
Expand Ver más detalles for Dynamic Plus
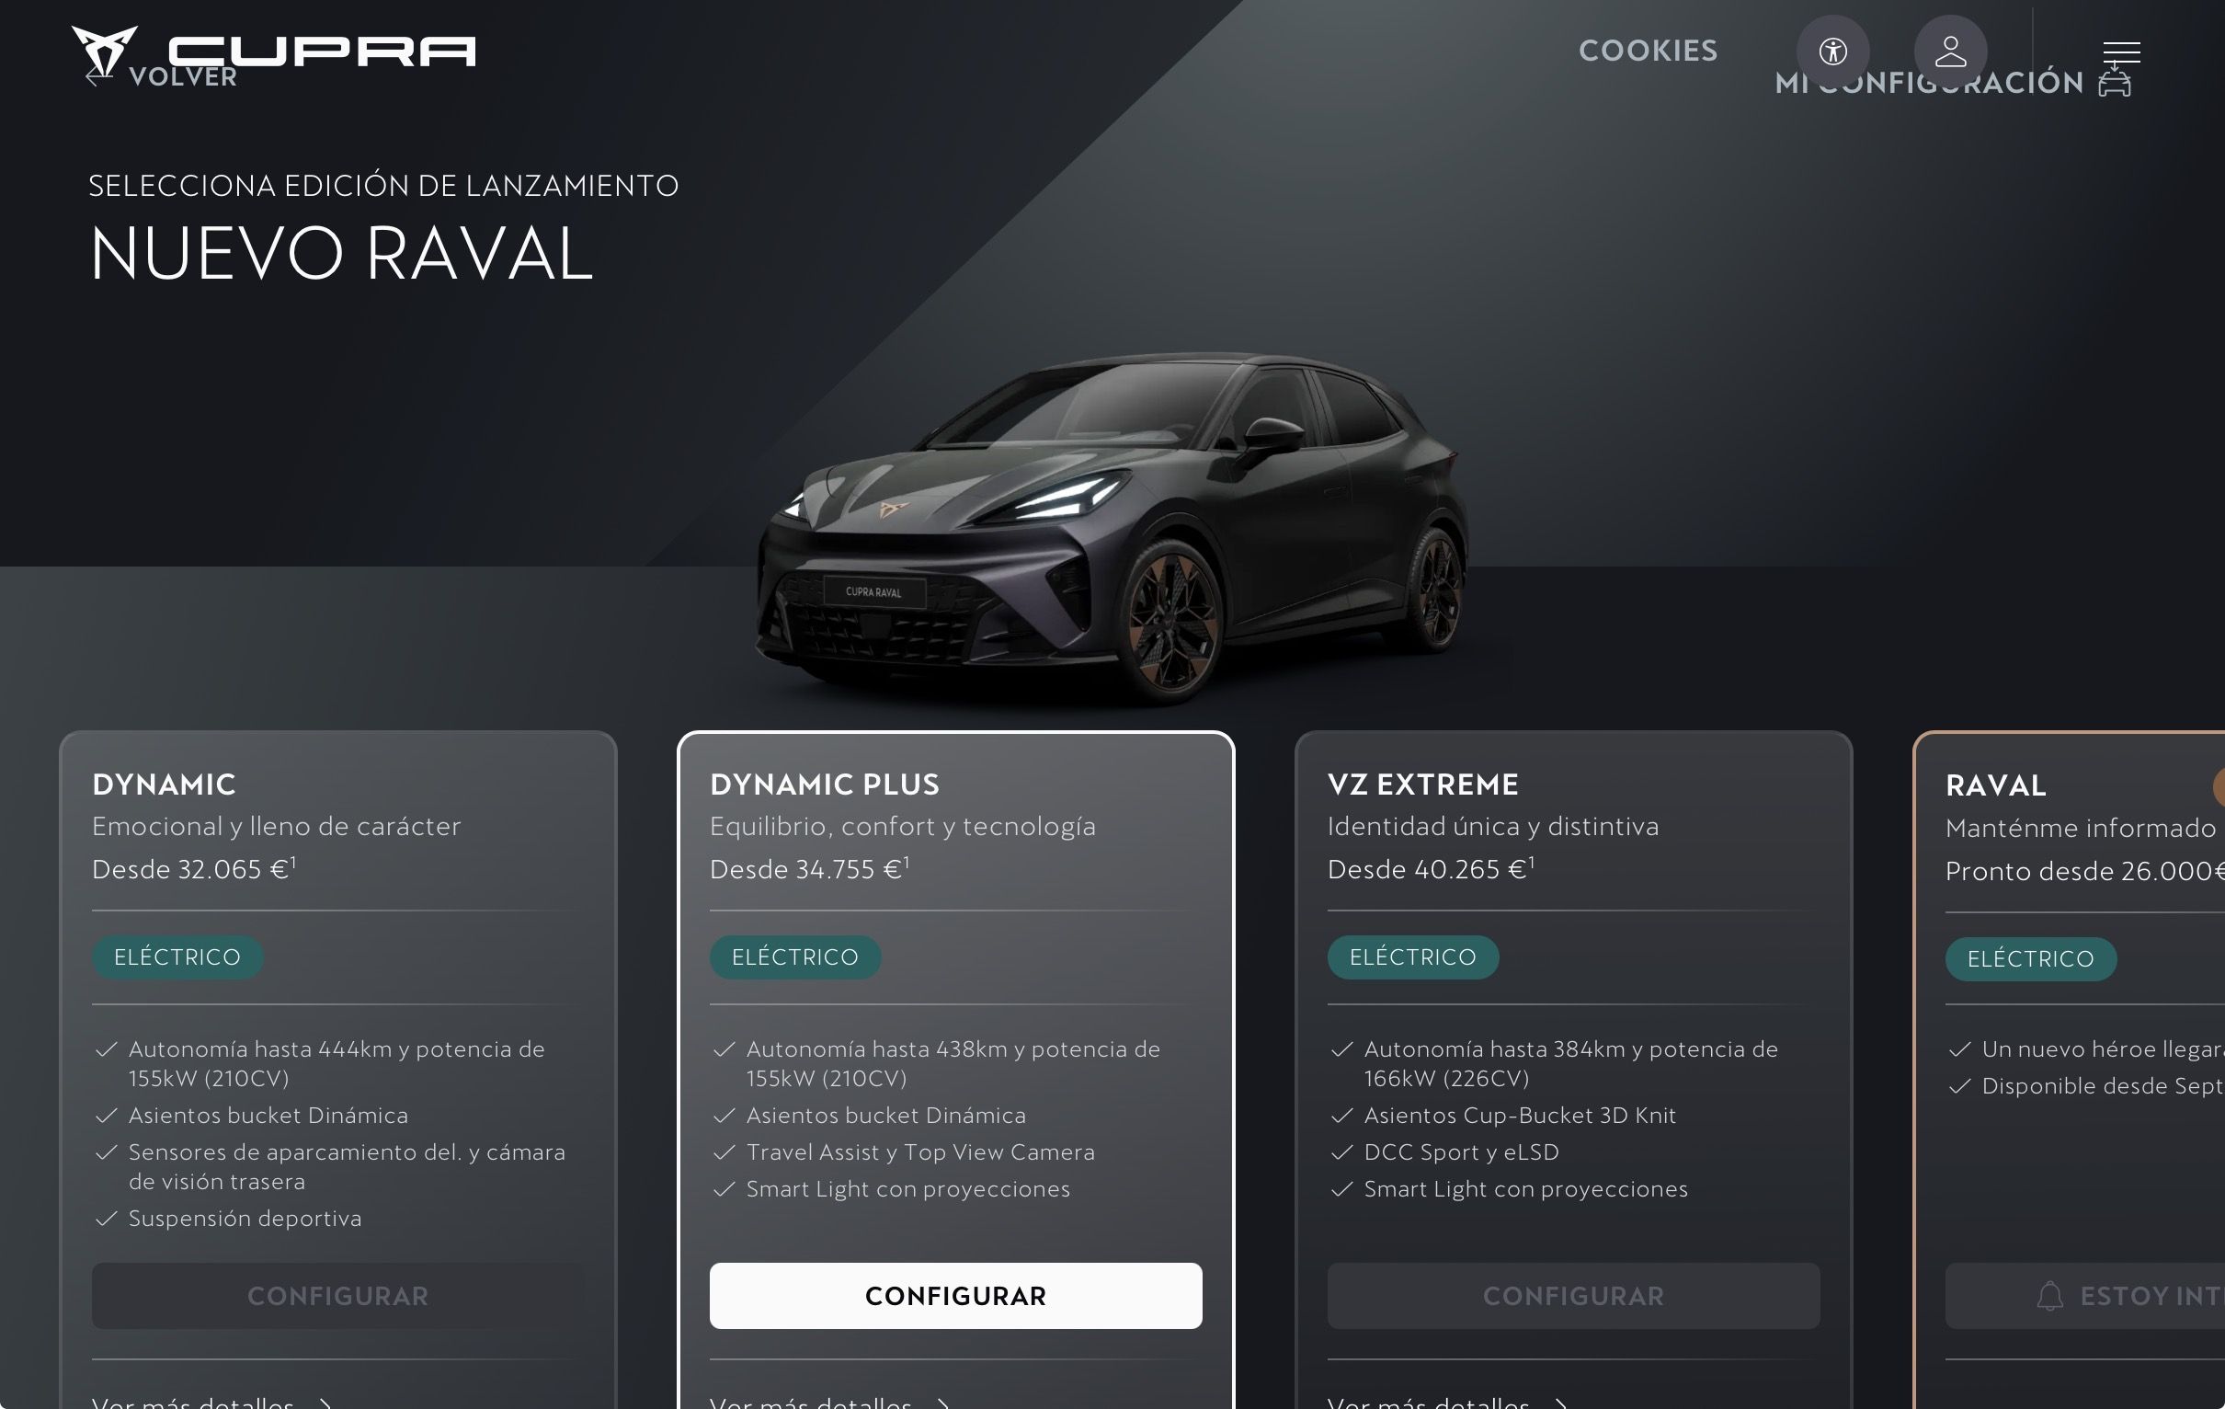(829, 1400)
